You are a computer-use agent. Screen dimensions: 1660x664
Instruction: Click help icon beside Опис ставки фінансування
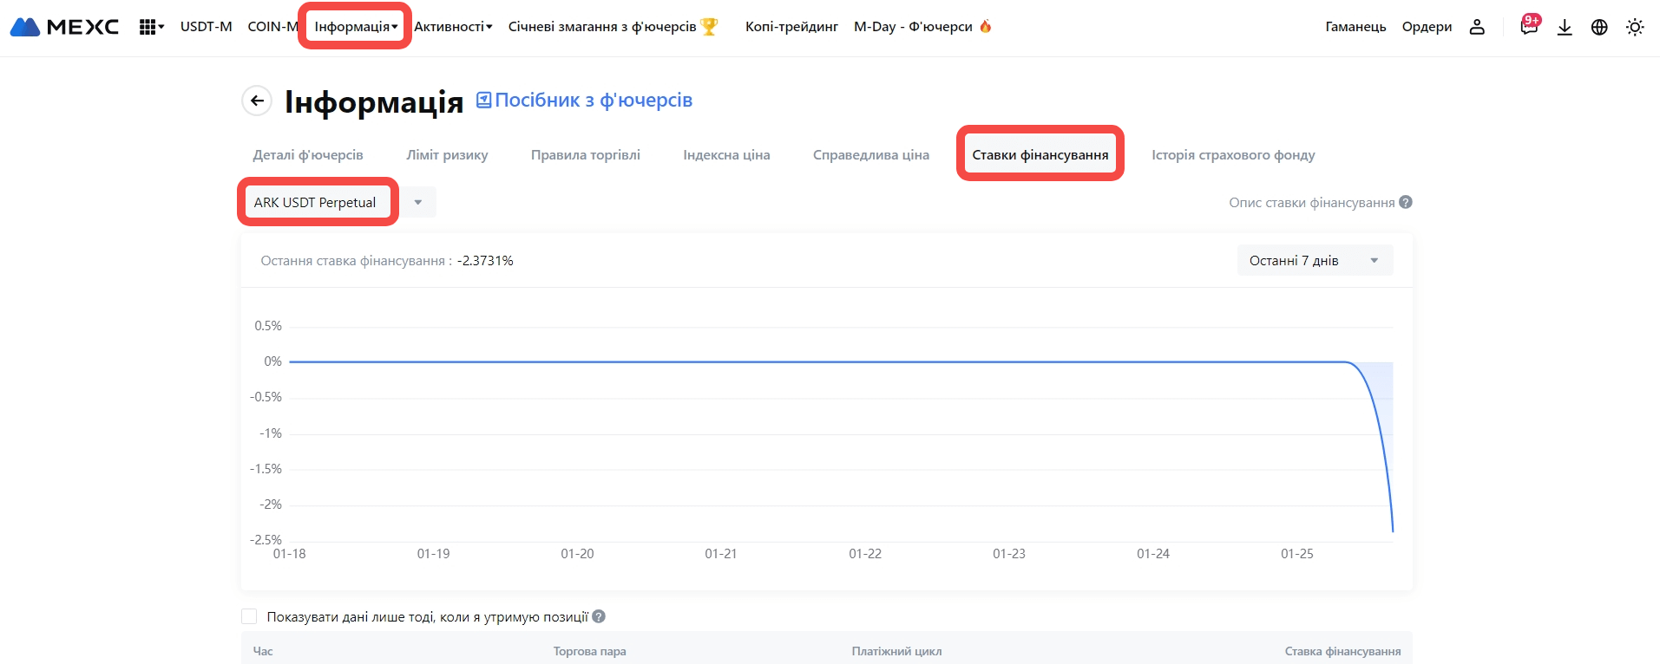(x=1406, y=202)
